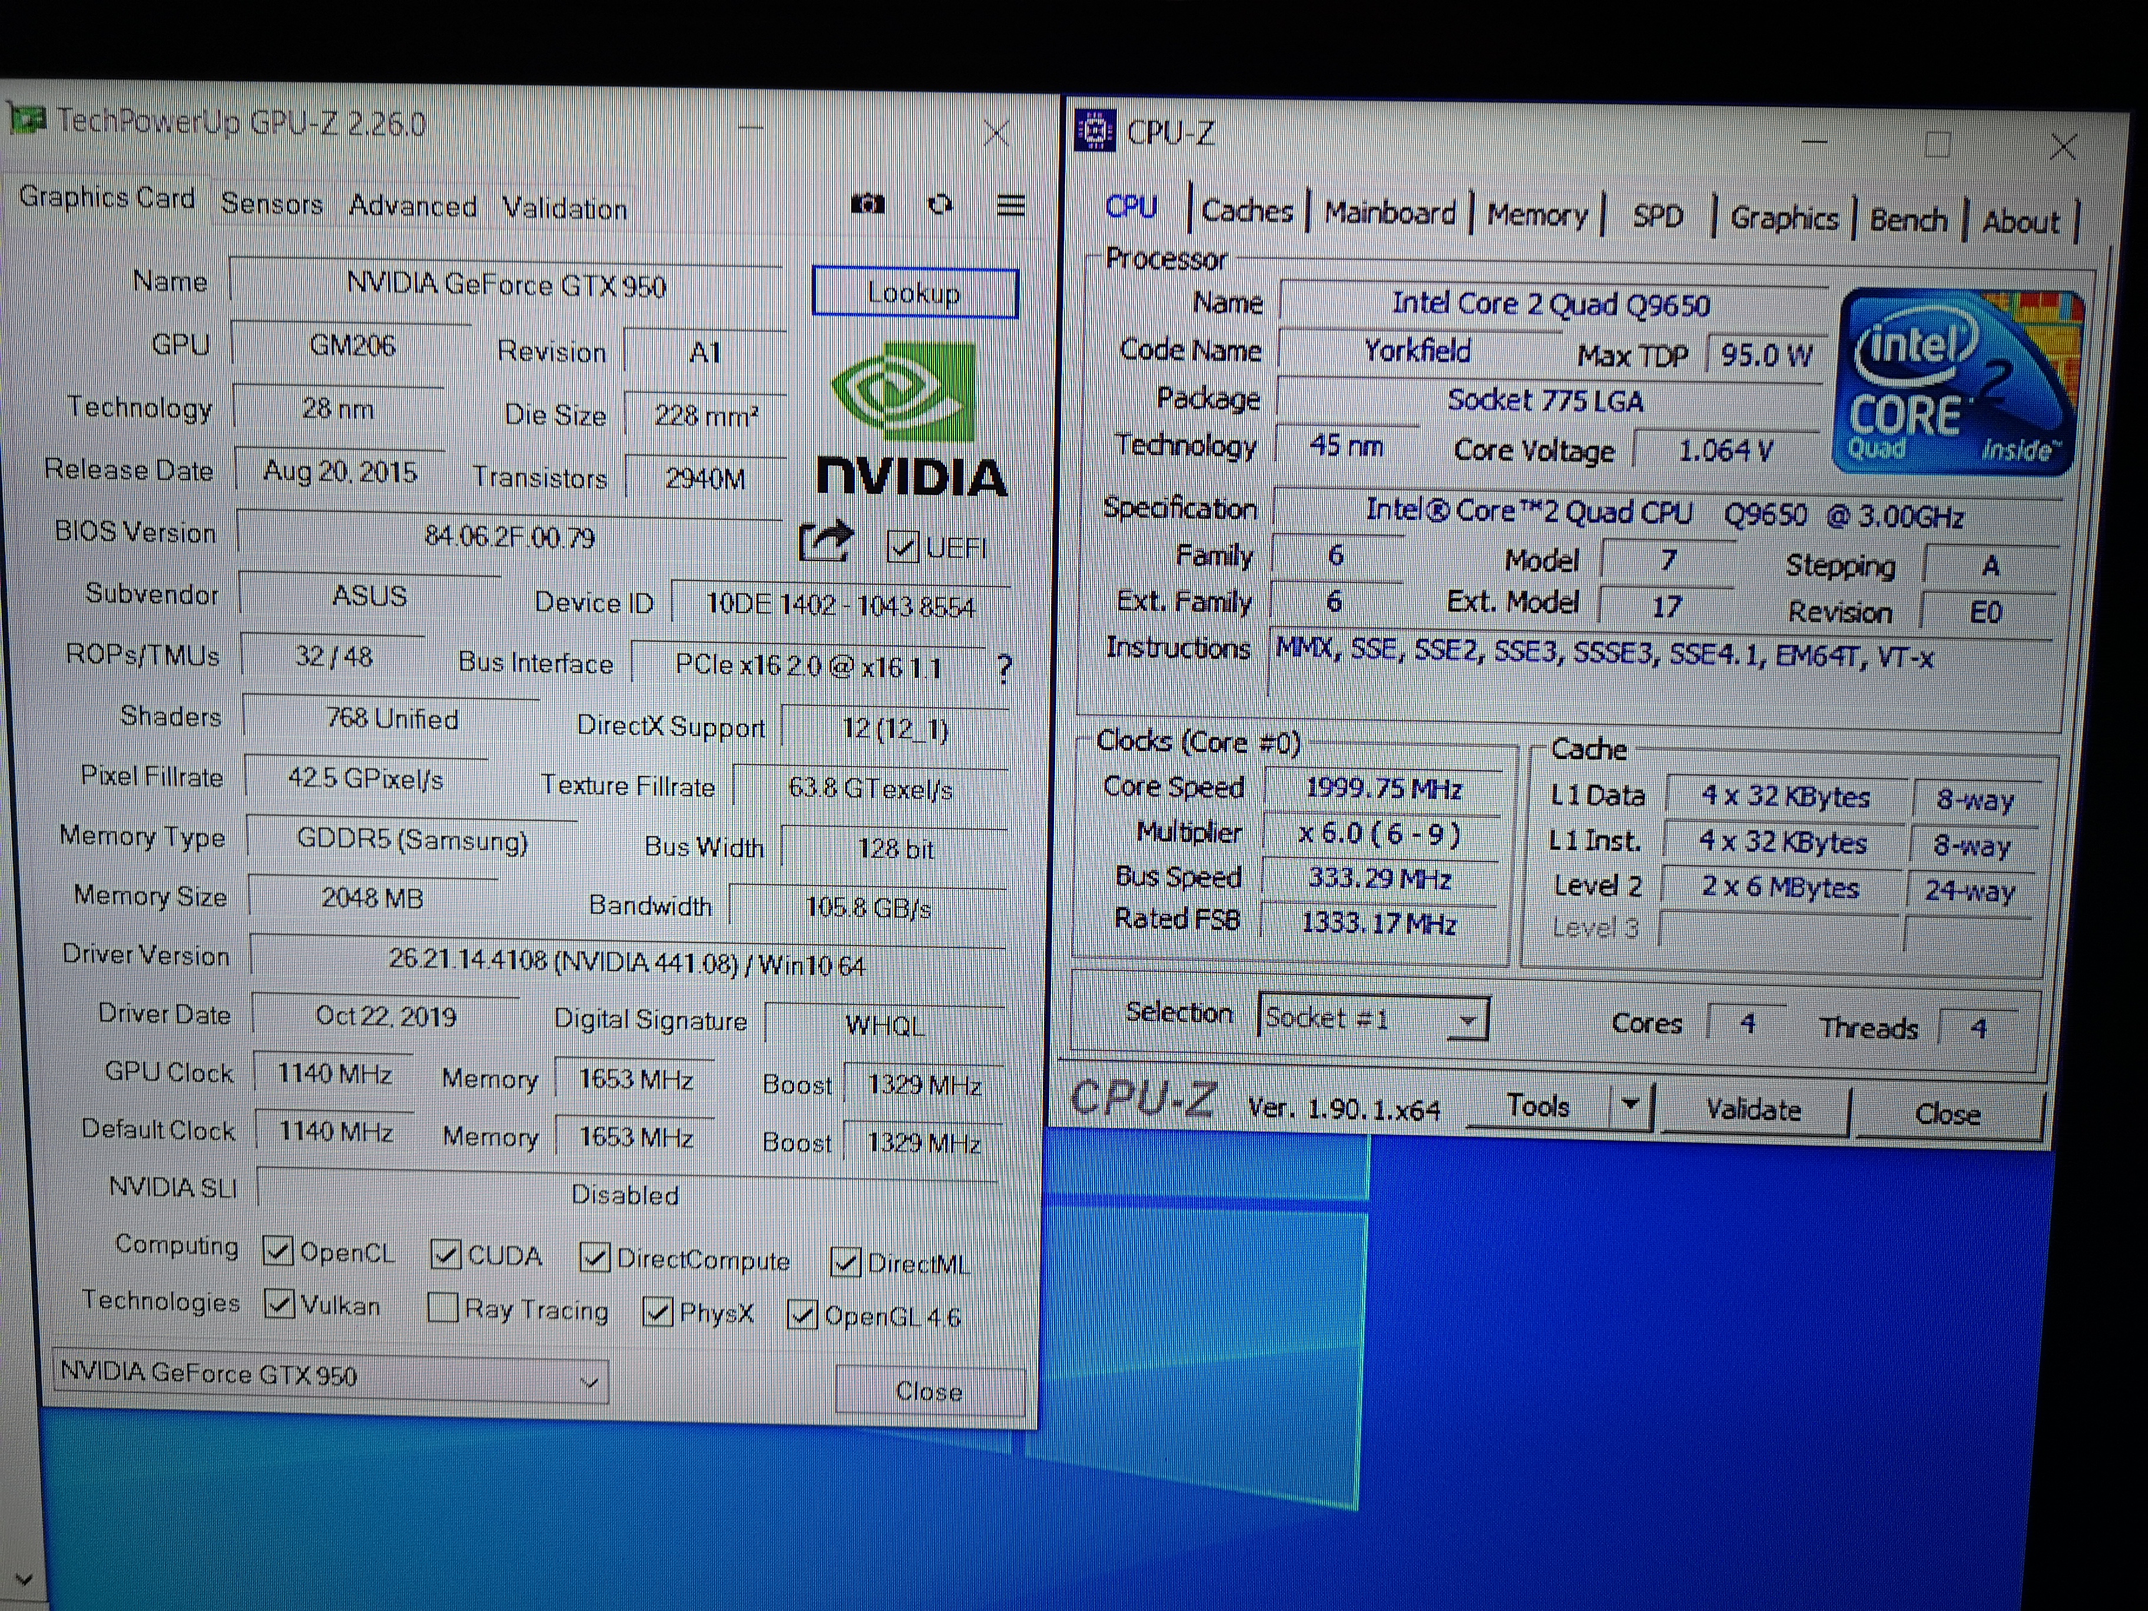2148x1611 pixels.
Task: Click the Validate button in CPU-Z
Action: click(x=1753, y=1110)
